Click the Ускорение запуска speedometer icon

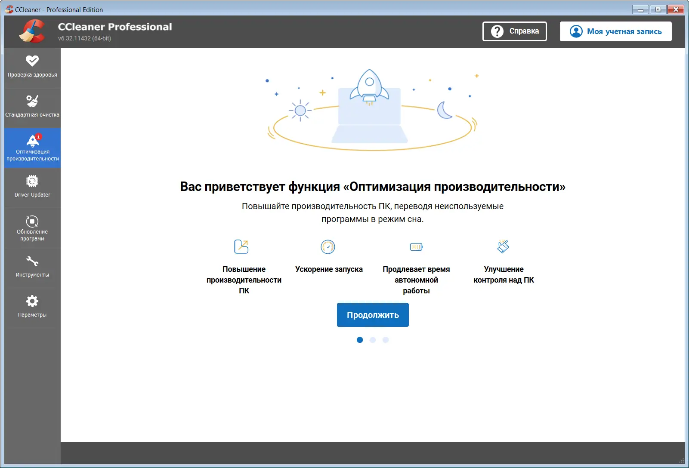(329, 247)
